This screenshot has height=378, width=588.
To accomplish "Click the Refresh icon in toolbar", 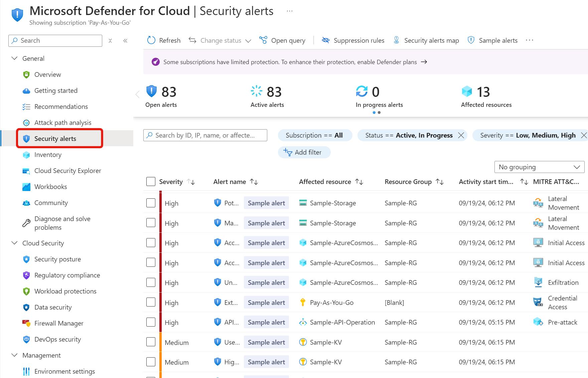I will [x=151, y=40].
